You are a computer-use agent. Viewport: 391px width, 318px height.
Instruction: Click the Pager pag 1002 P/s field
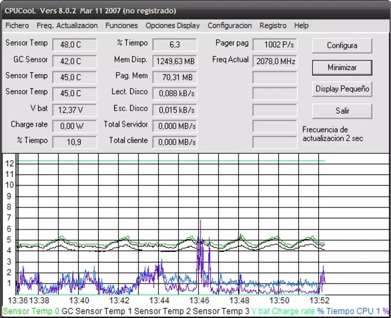pyautogui.click(x=275, y=45)
